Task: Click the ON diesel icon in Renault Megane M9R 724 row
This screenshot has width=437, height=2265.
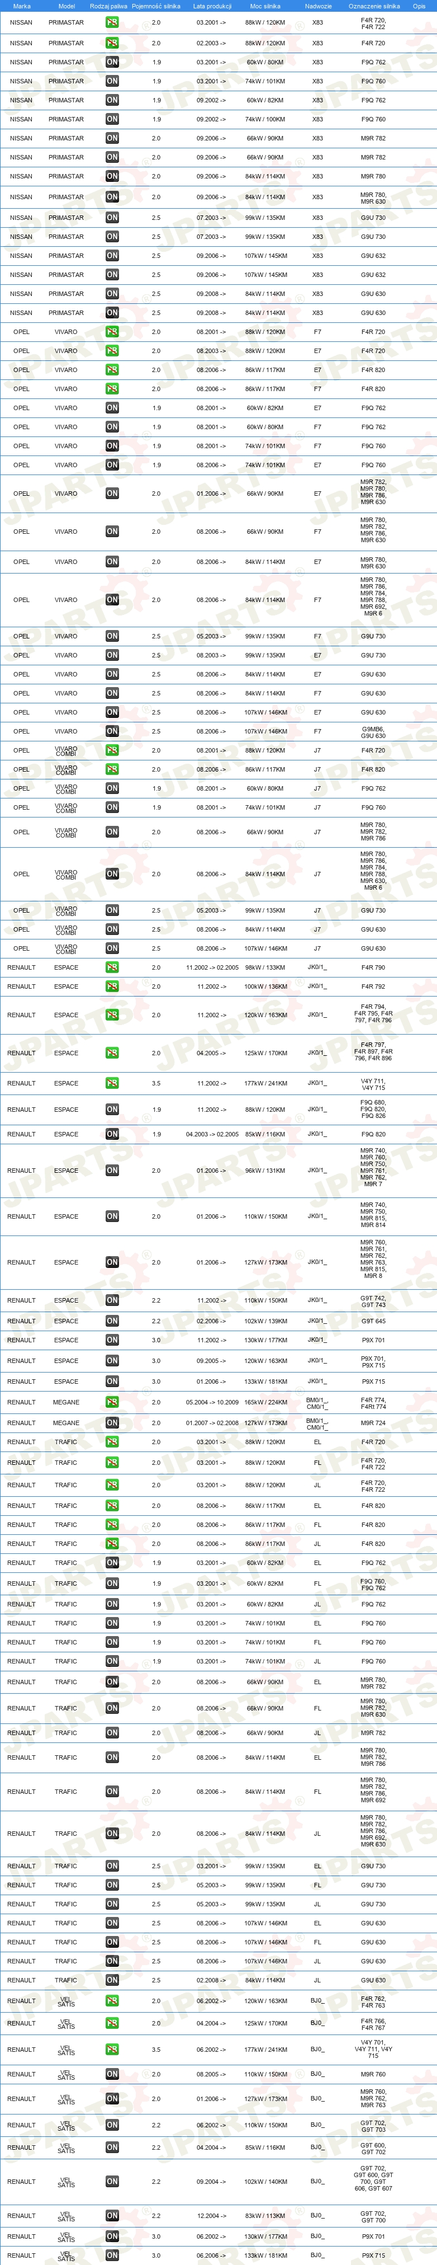Action: (112, 1423)
